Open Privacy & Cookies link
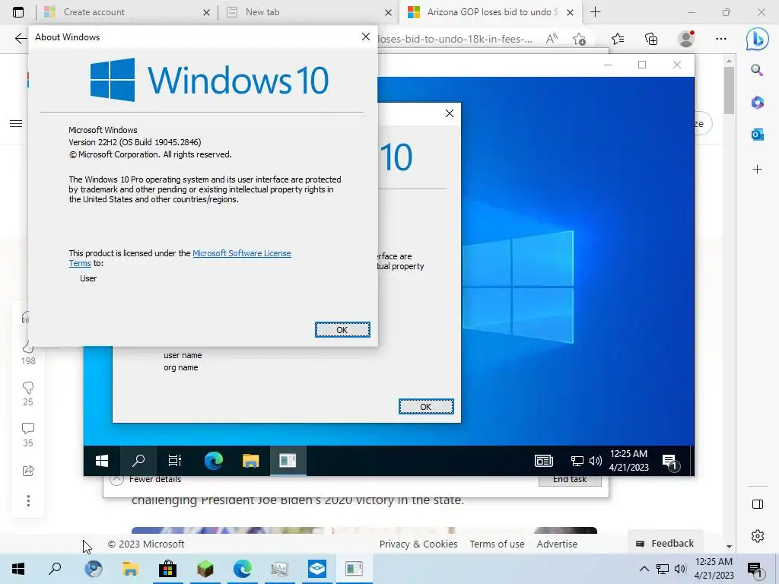Image resolution: width=779 pixels, height=584 pixels. (418, 544)
